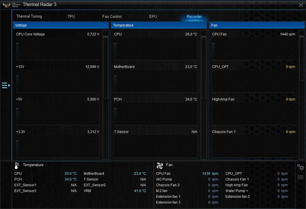Click the "Extension fan 3" label
This screenshot has height=209, width=306.
168,202
